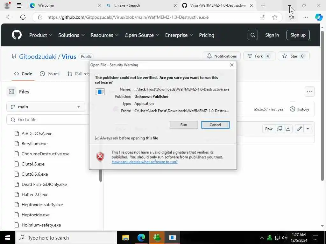Open the Copilot sidebar icon
326x244 pixels.
(x=318, y=17)
